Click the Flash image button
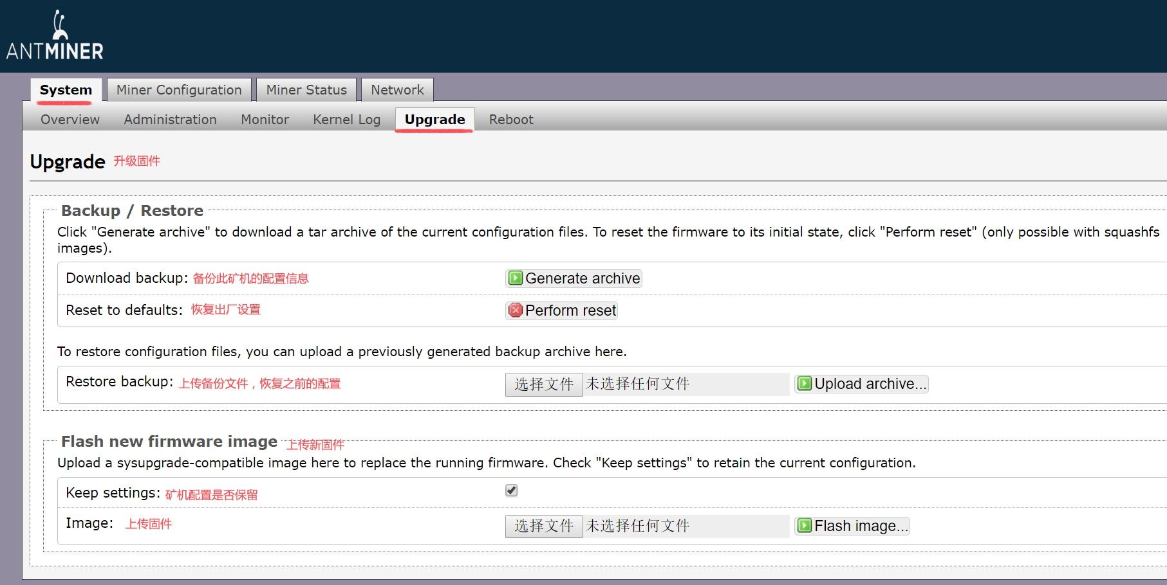1167x585 pixels. coord(852,525)
